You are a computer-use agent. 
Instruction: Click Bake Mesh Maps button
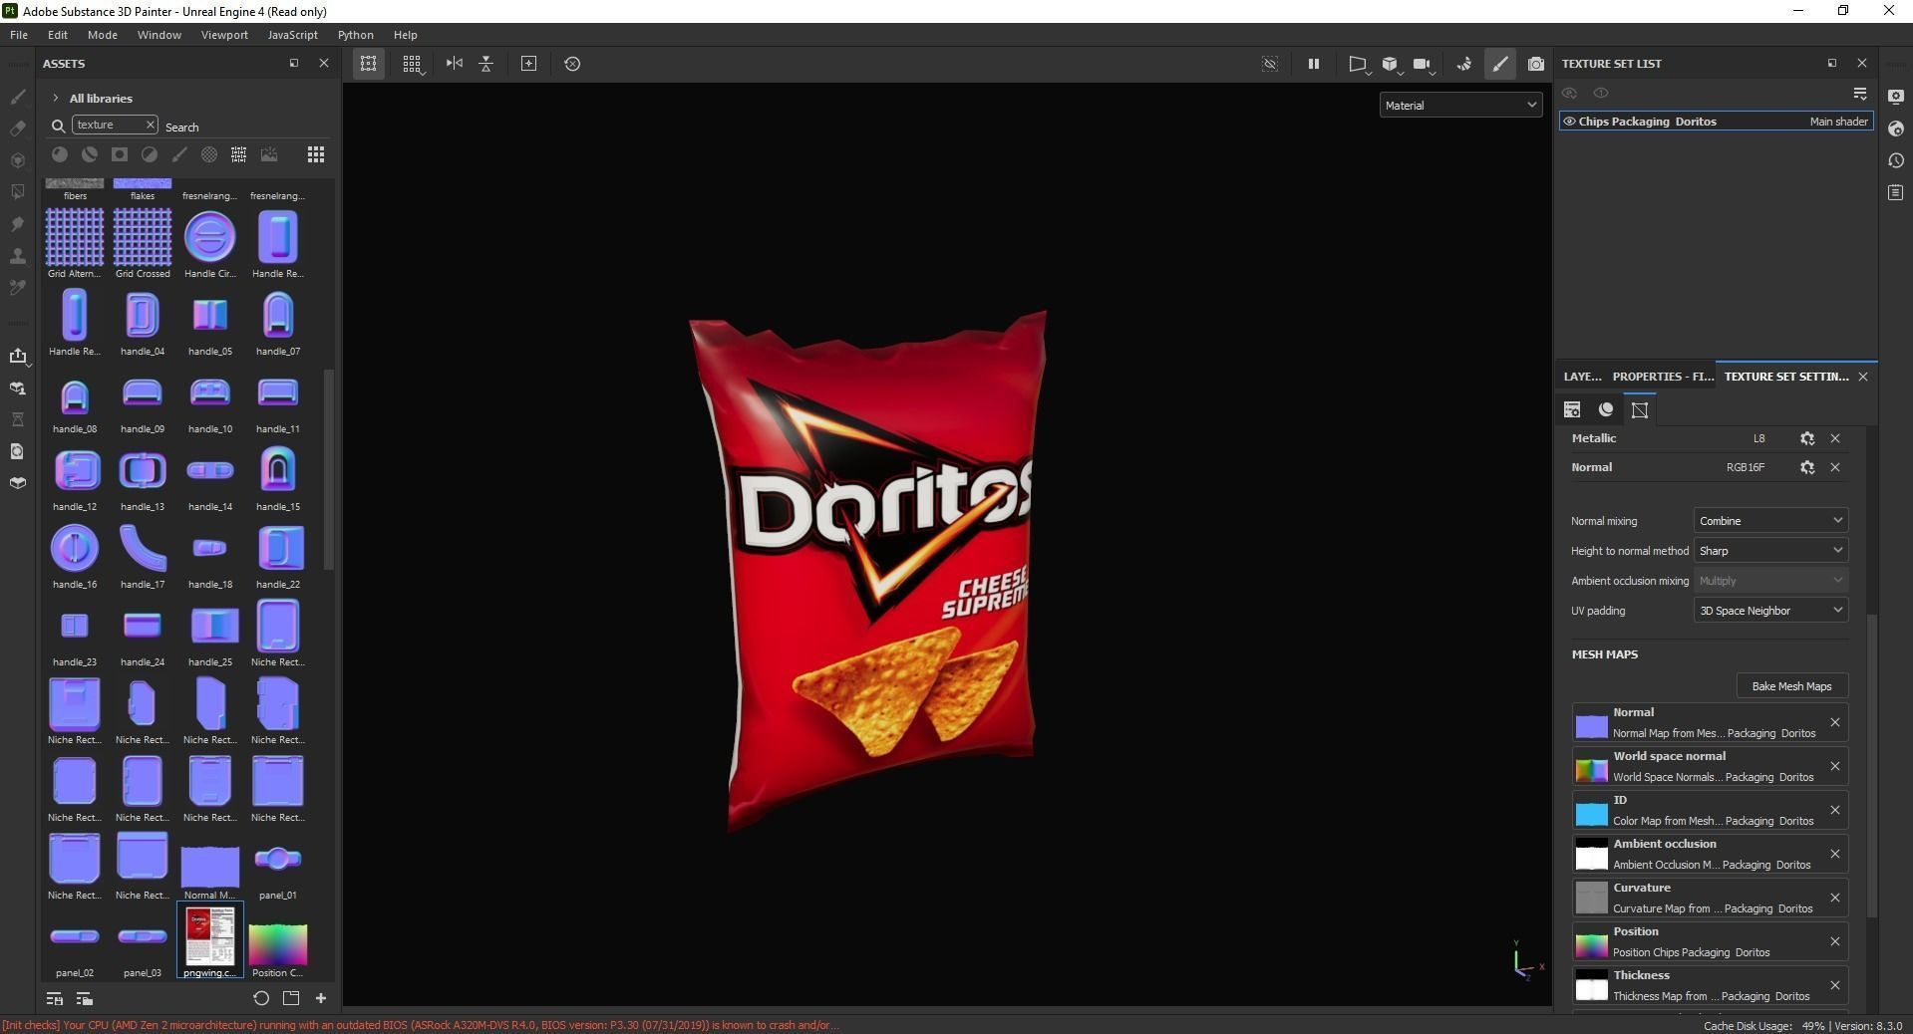click(x=1791, y=686)
